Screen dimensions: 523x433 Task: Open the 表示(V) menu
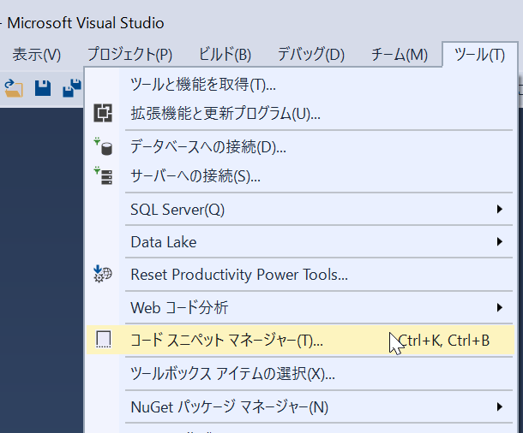point(37,55)
